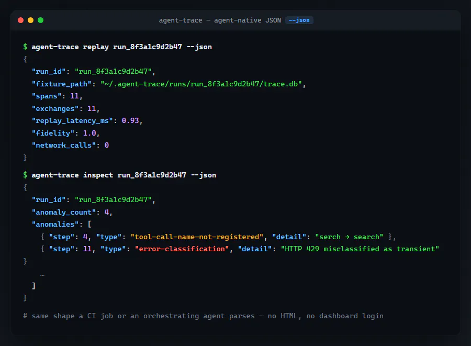Click the "replay_latency_ms" key
Viewport: 471px width, 346px height.
pos(72,121)
